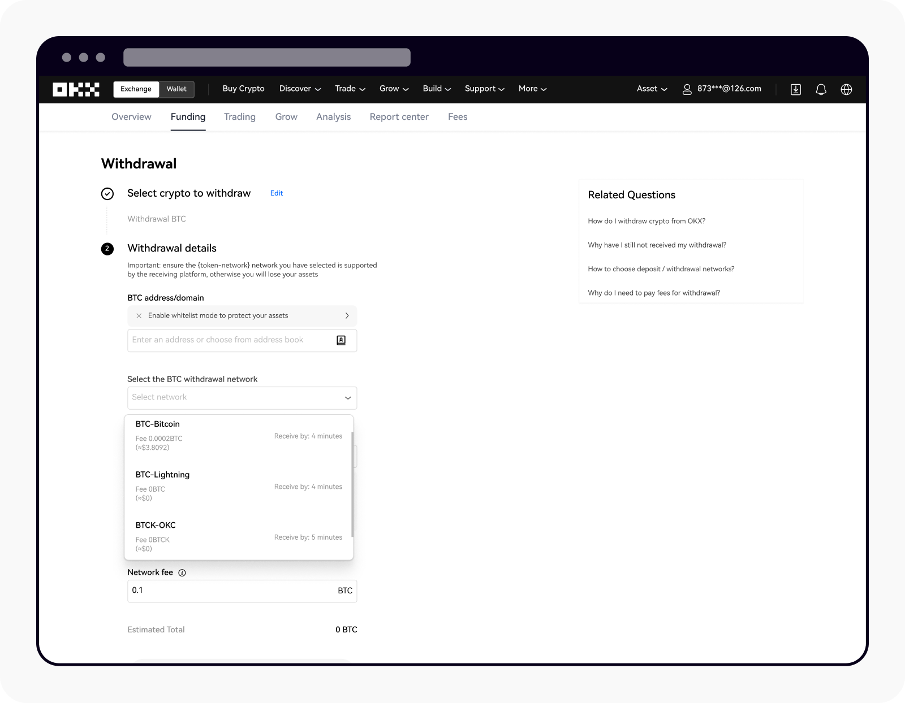Expand the Grow dropdown in navbar
905x703 pixels.
pos(394,89)
